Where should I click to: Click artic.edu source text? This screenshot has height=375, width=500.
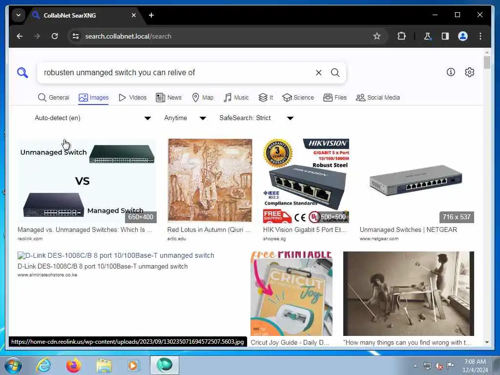pyautogui.click(x=177, y=238)
